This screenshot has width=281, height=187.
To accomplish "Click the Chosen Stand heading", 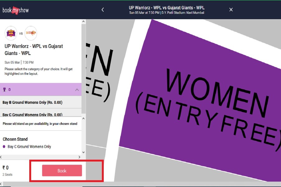I will 15,139.
